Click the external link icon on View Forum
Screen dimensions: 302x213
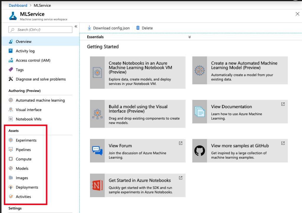coord(181,143)
